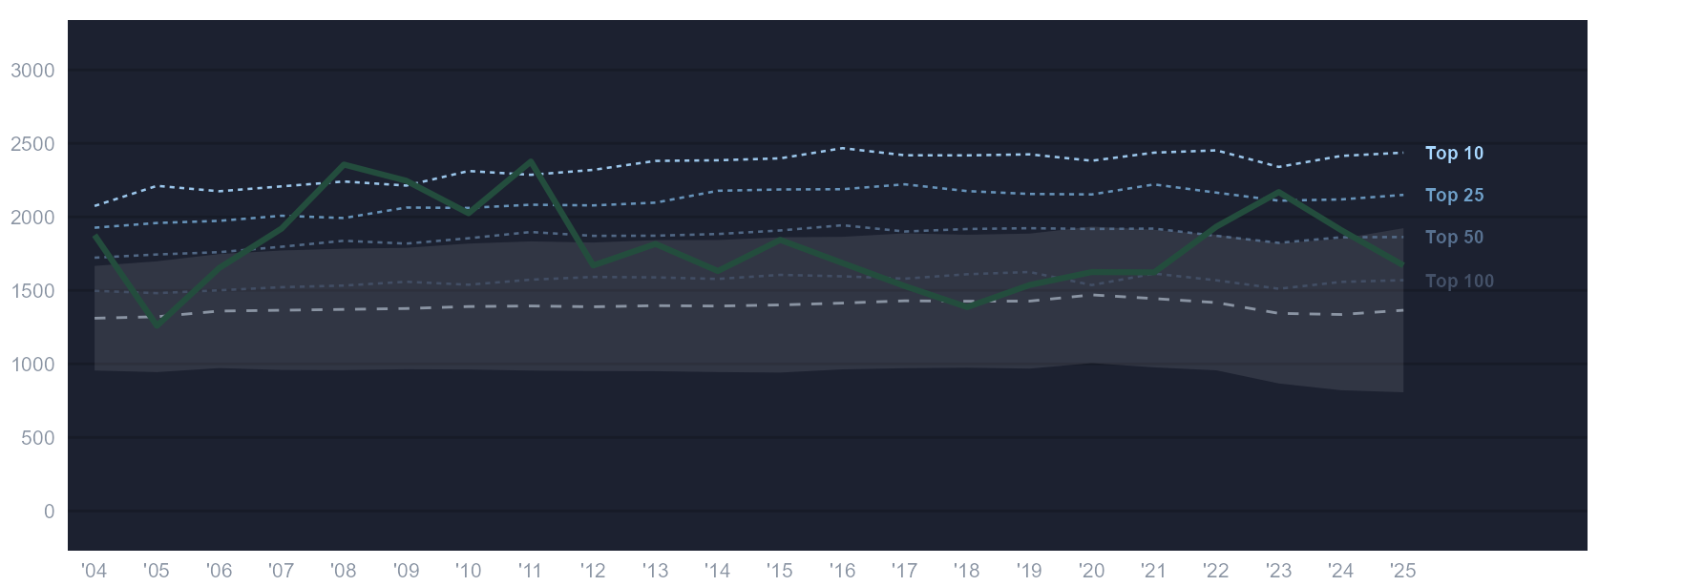1704x586 pixels.
Task: Select the Top 50 legend label
Action: (1454, 237)
